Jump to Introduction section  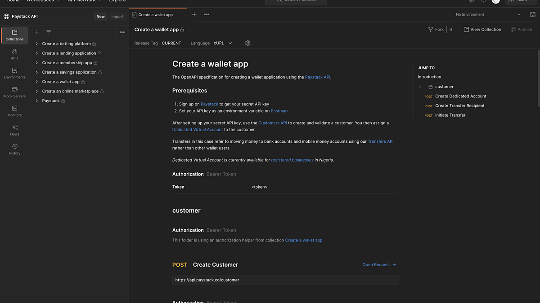429,77
